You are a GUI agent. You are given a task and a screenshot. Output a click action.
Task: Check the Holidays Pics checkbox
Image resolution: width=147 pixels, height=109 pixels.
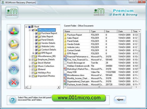[33, 73]
